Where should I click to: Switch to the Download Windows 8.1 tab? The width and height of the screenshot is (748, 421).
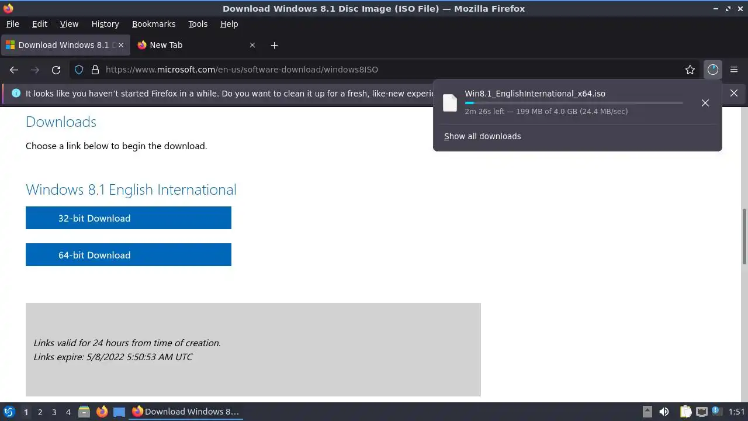pos(64,45)
